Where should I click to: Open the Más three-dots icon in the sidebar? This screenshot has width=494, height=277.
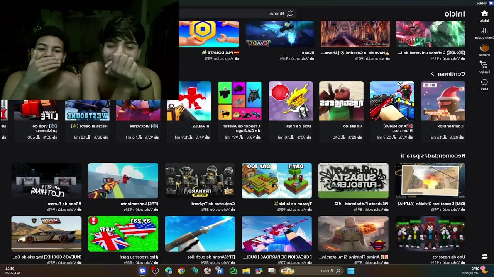pyautogui.click(x=484, y=82)
